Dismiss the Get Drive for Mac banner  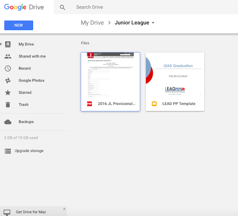tap(64, 209)
